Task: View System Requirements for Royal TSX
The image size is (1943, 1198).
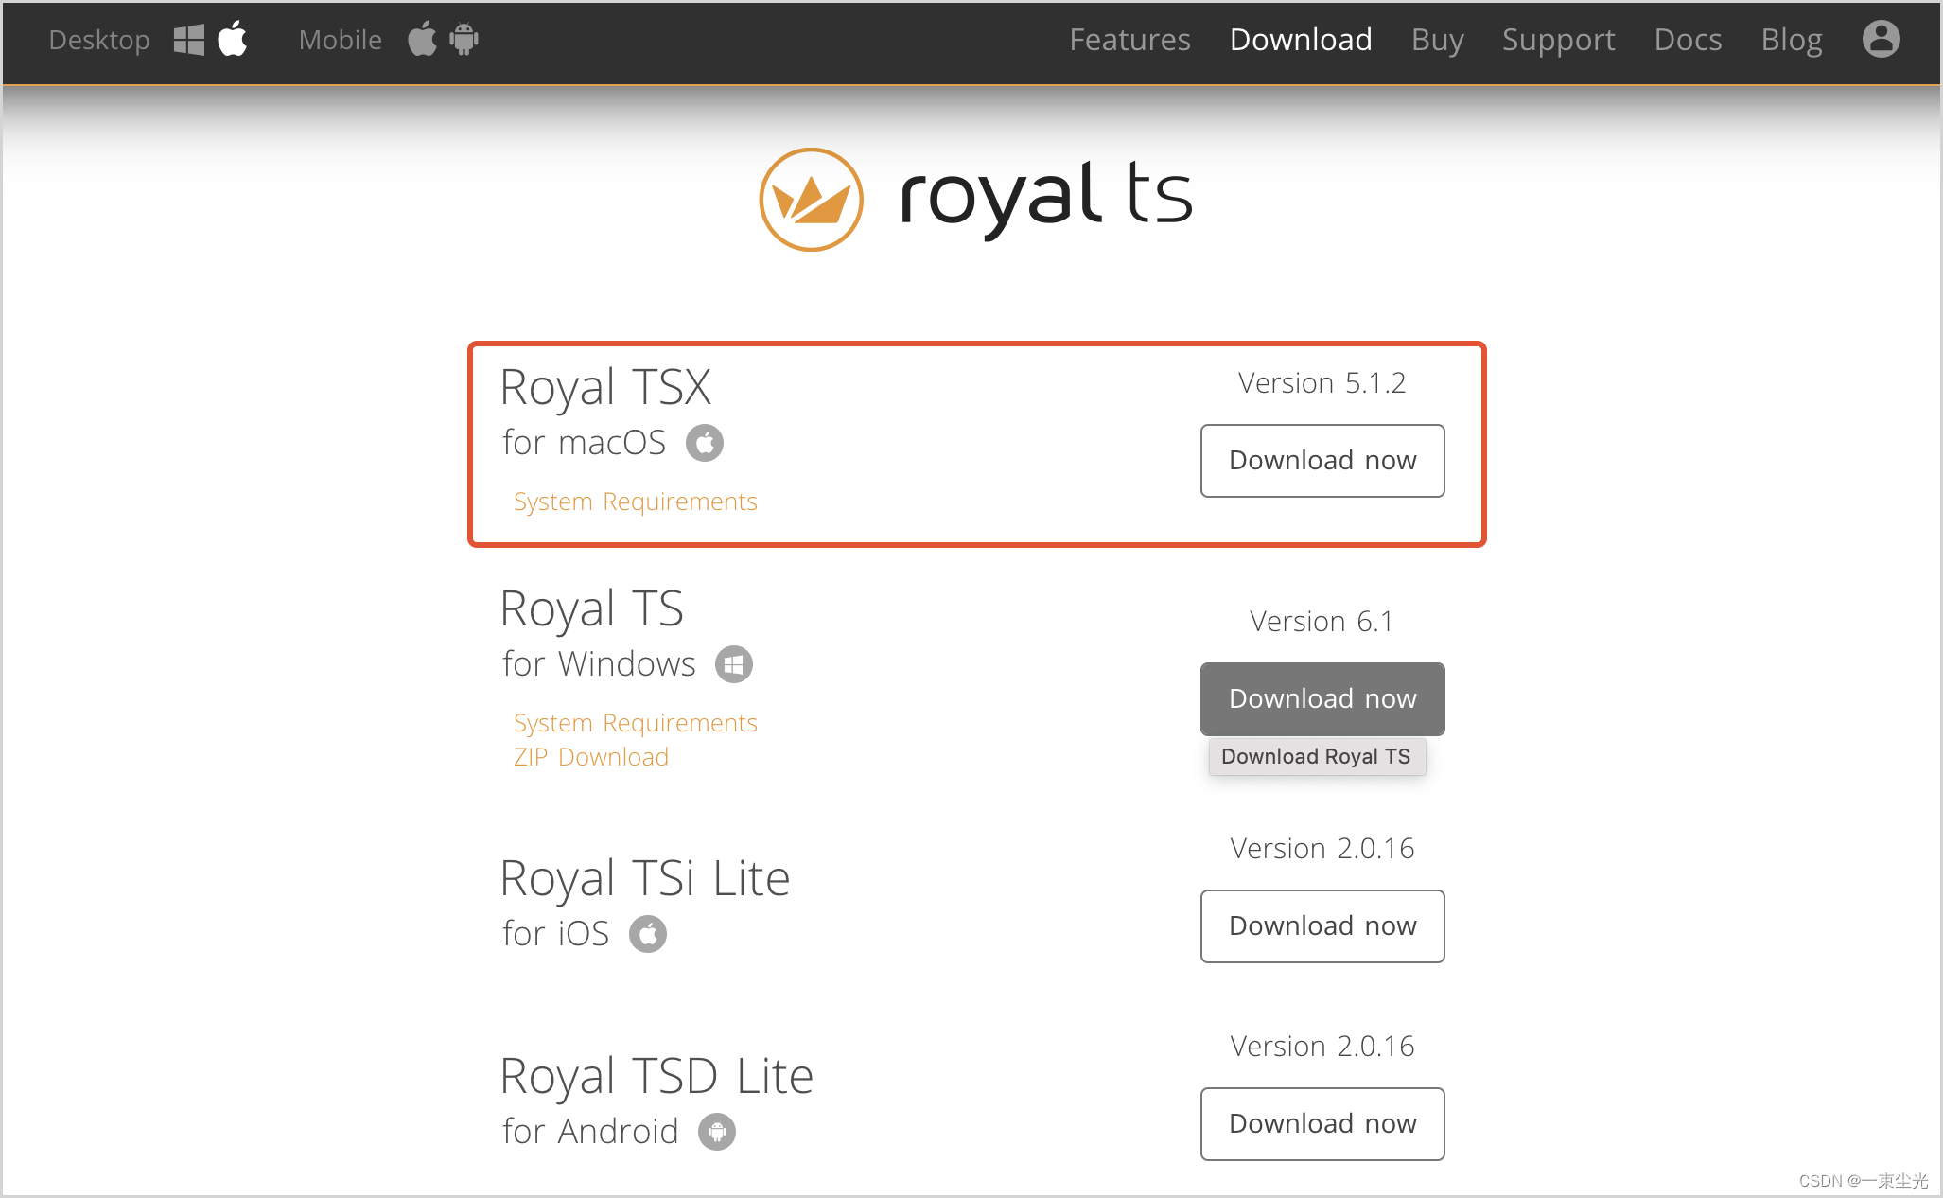Action: [636, 502]
